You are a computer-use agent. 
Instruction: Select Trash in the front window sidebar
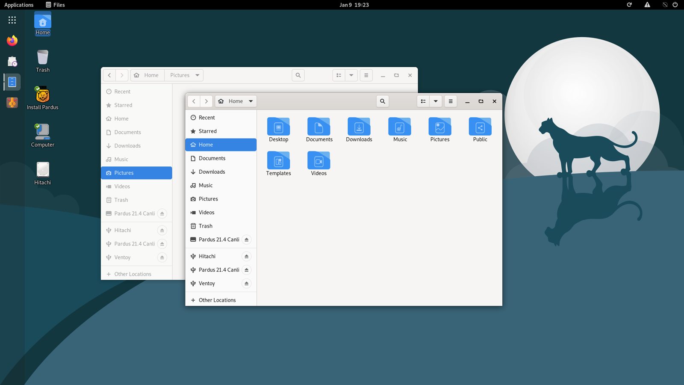(221, 226)
